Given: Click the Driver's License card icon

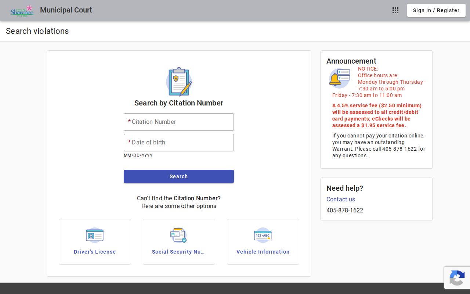Looking at the screenshot, I should pyautogui.click(x=95, y=235).
